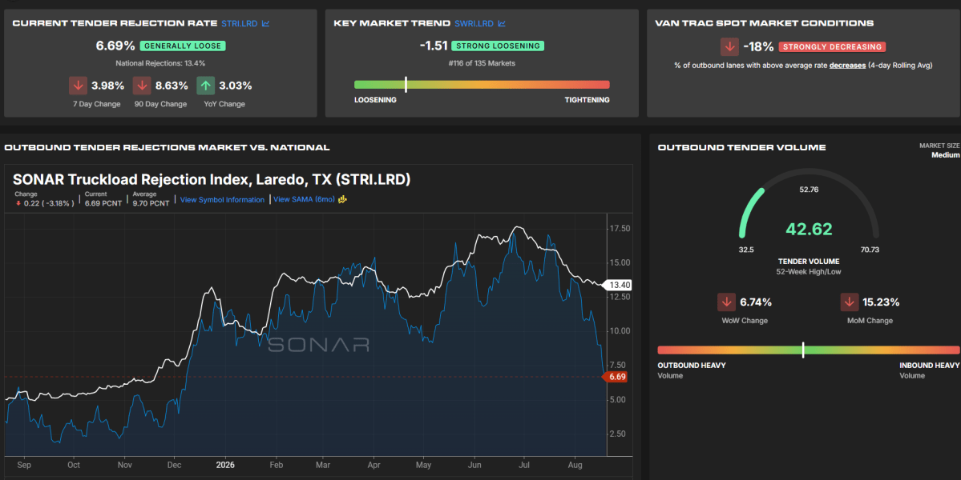Viewport: 961px width, 480px height.
Task: Click '#116 of 135 Markets' text
Action: click(x=482, y=63)
